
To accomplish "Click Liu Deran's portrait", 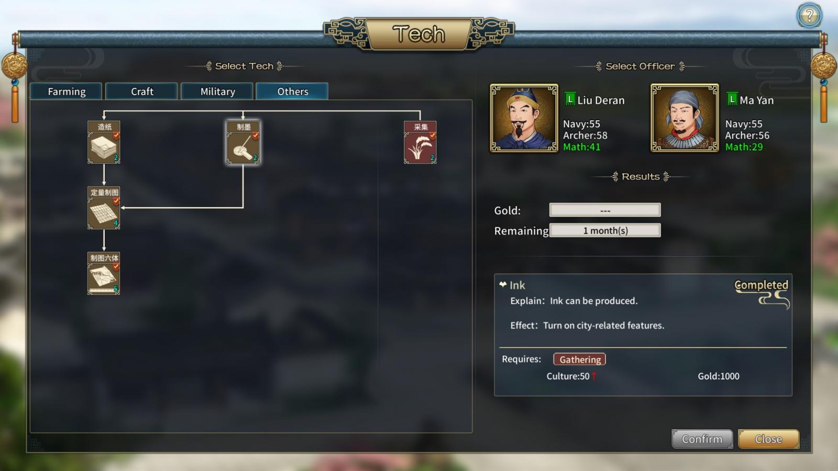I will tap(524, 118).
